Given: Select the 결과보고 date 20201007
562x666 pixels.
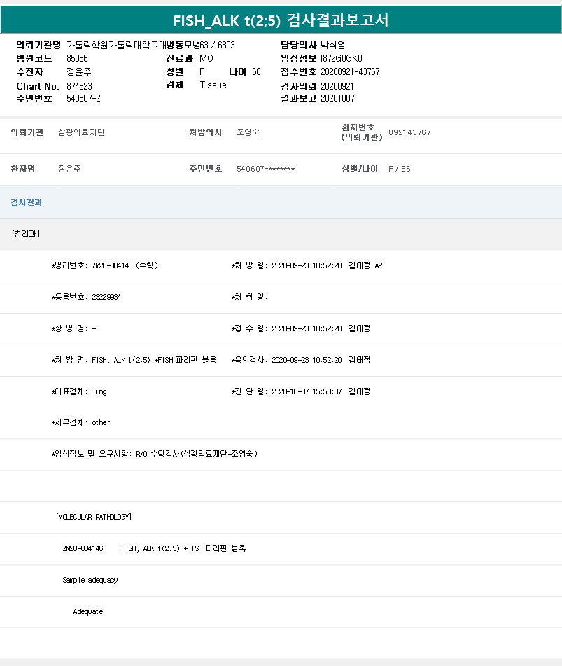Looking at the screenshot, I should click(x=337, y=99).
